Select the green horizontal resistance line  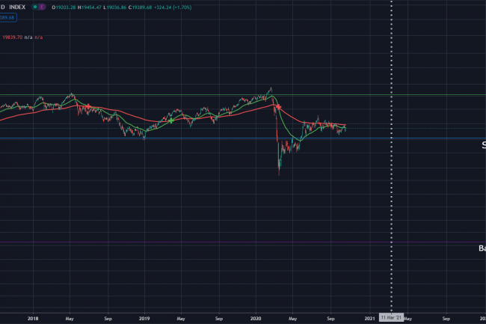(150, 95)
